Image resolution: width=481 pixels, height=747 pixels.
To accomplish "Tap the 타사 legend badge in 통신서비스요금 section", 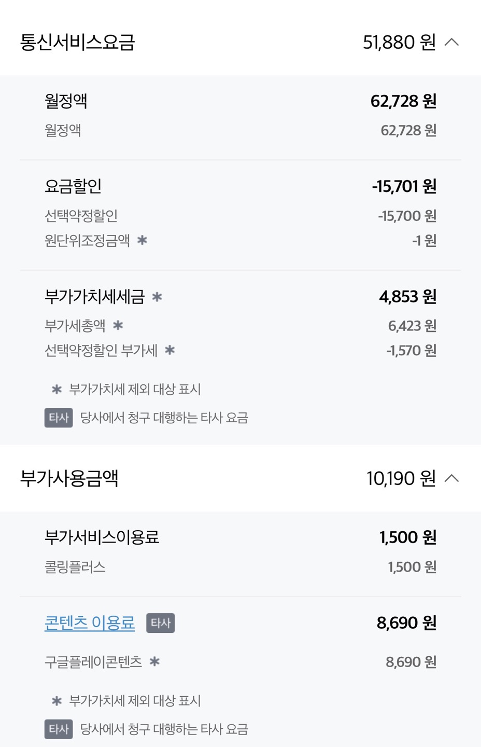I will click(x=59, y=418).
